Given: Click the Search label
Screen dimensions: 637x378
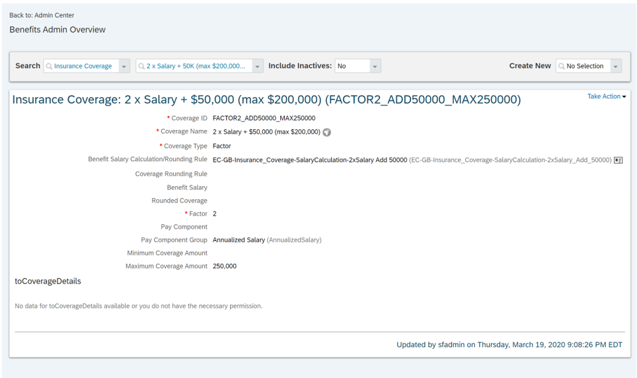Looking at the screenshot, I should [x=28, y=66].
